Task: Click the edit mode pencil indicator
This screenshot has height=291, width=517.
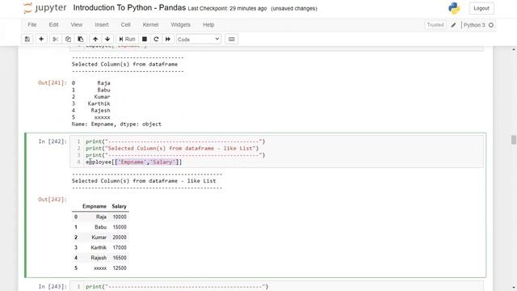Action: coord(453,25)
